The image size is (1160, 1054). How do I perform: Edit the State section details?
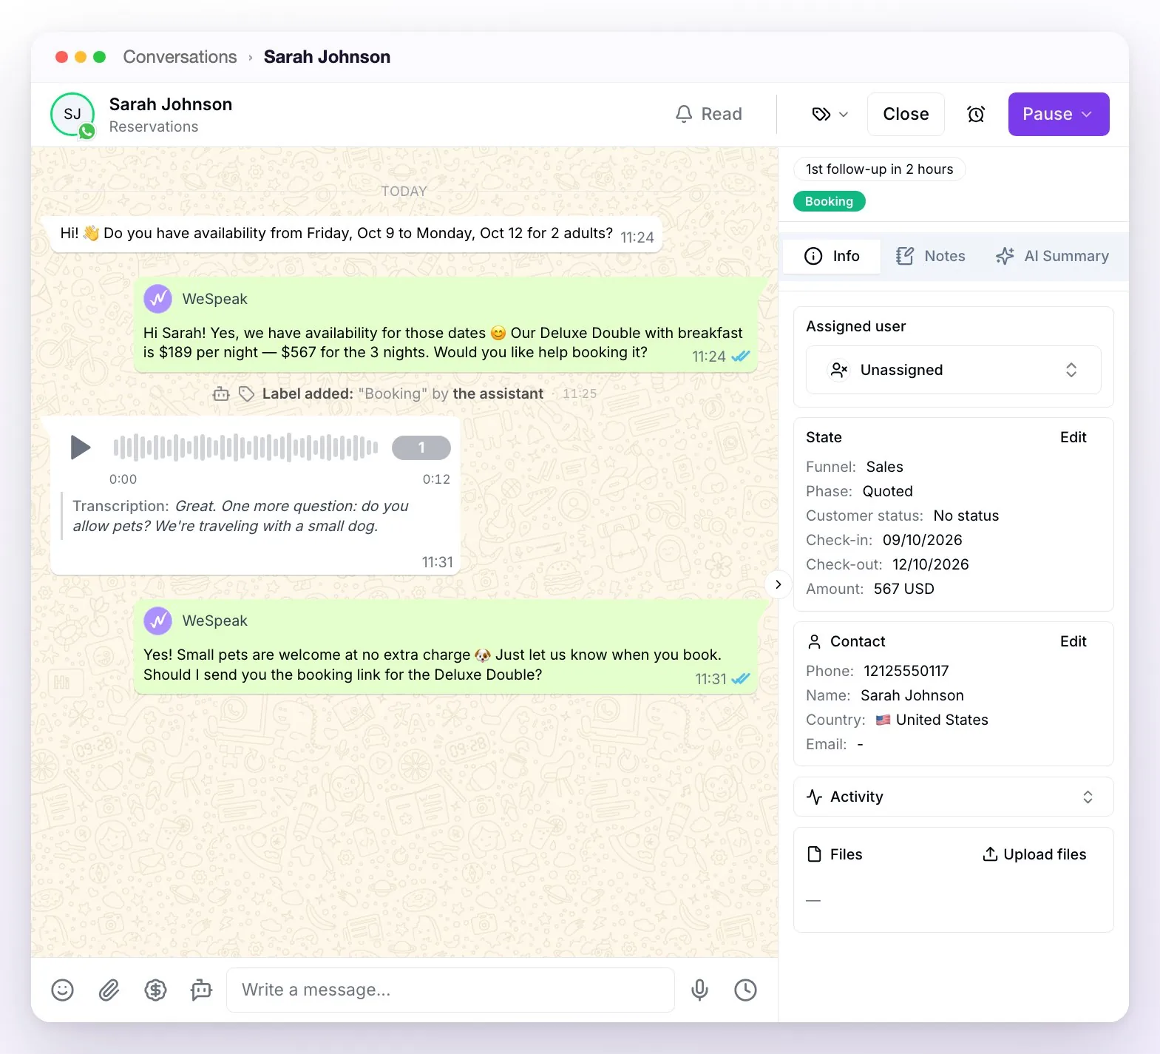[x=1073, y=437]
